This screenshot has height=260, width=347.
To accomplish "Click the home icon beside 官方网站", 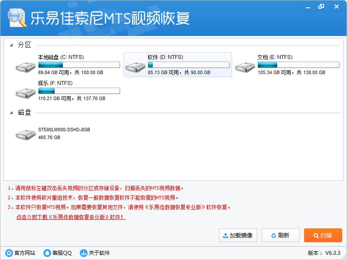I will pos(9,253).
